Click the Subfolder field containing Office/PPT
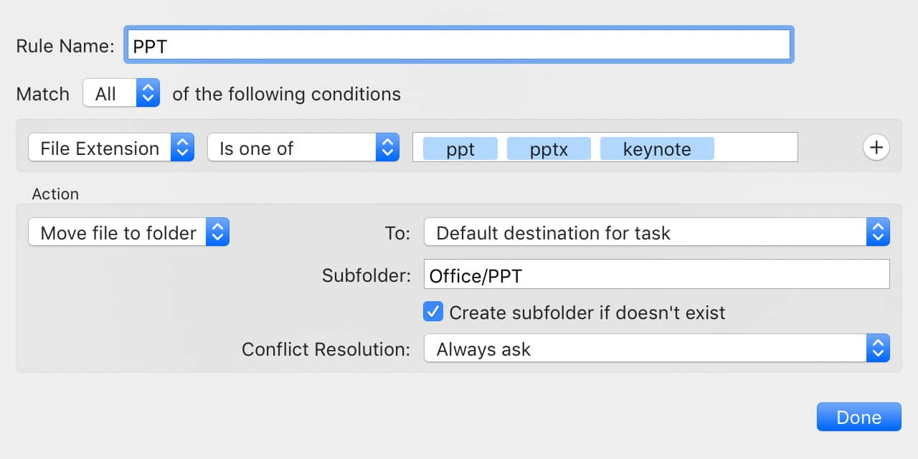The image size is (918, 459). [657, 275]
